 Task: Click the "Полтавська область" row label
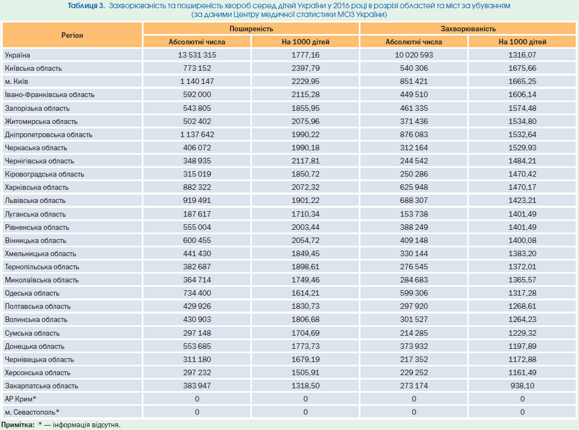pyautogui.click(x=38, y=307)
